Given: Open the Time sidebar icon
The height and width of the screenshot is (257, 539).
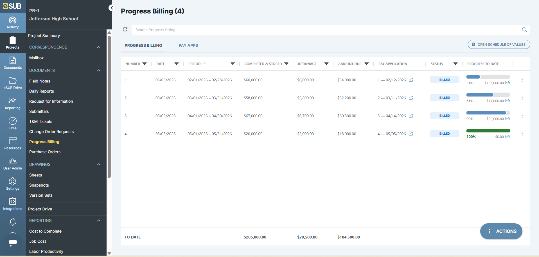Looking at the screenshot, I should [x=13, y=124].
